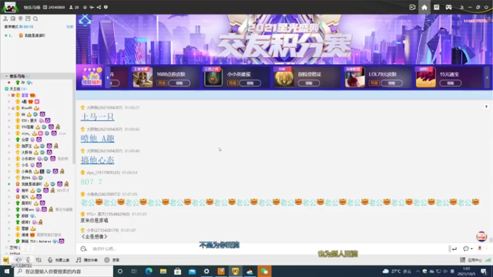Open the yellow mascot icon in bottom bar

[x=6, y=260]
